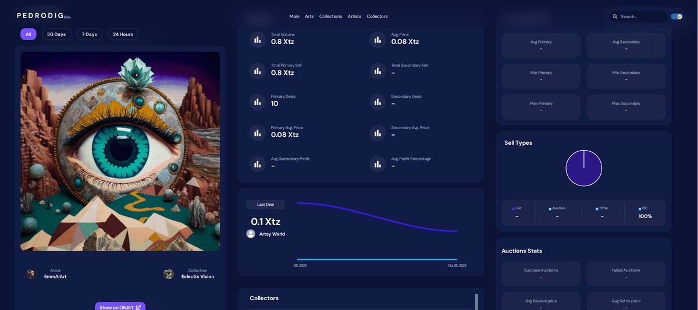Open the Arts nav item

point(309,16)
